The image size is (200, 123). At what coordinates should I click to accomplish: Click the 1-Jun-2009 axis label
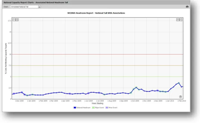click(89, 101)
